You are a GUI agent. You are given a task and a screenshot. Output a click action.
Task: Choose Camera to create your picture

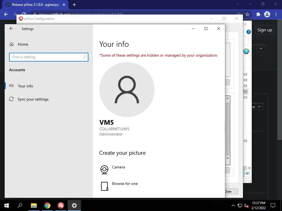(x=118, y=167)
